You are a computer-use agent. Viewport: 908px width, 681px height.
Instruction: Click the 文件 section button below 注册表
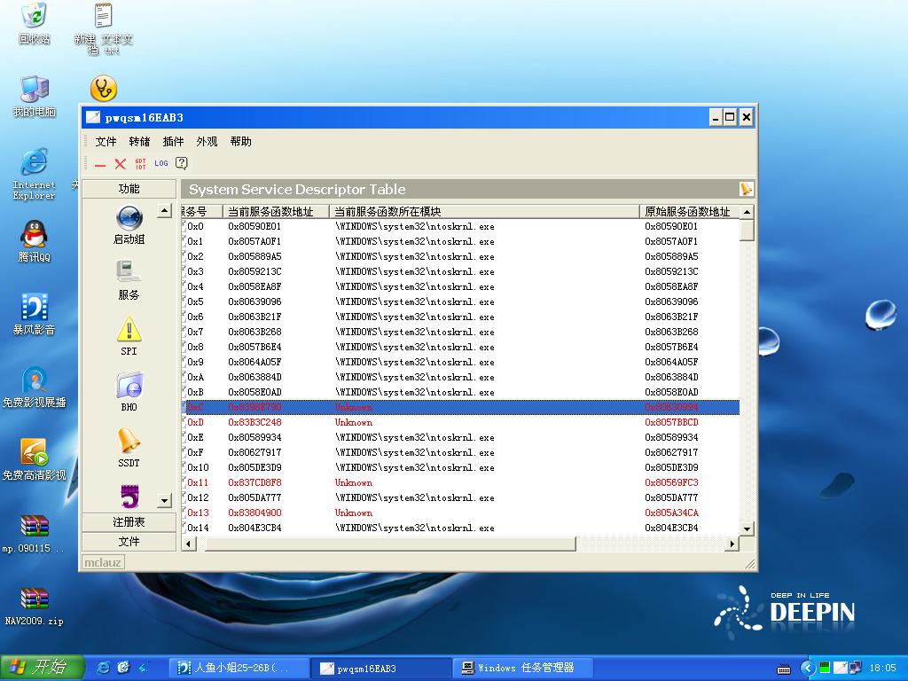click(129, 541)
